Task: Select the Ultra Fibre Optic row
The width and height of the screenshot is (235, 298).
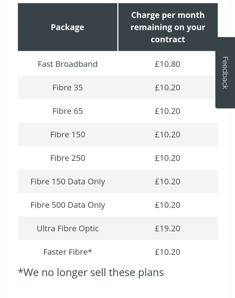Action: [x=118, y=228]
